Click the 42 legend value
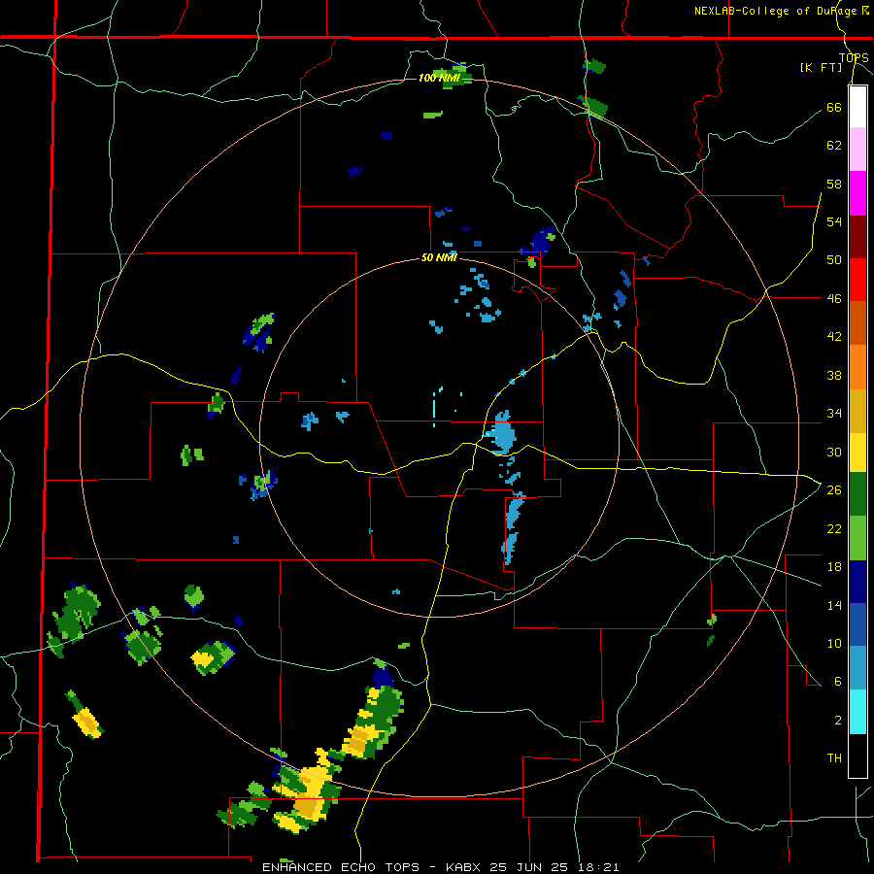 click(x=834, y=336)
